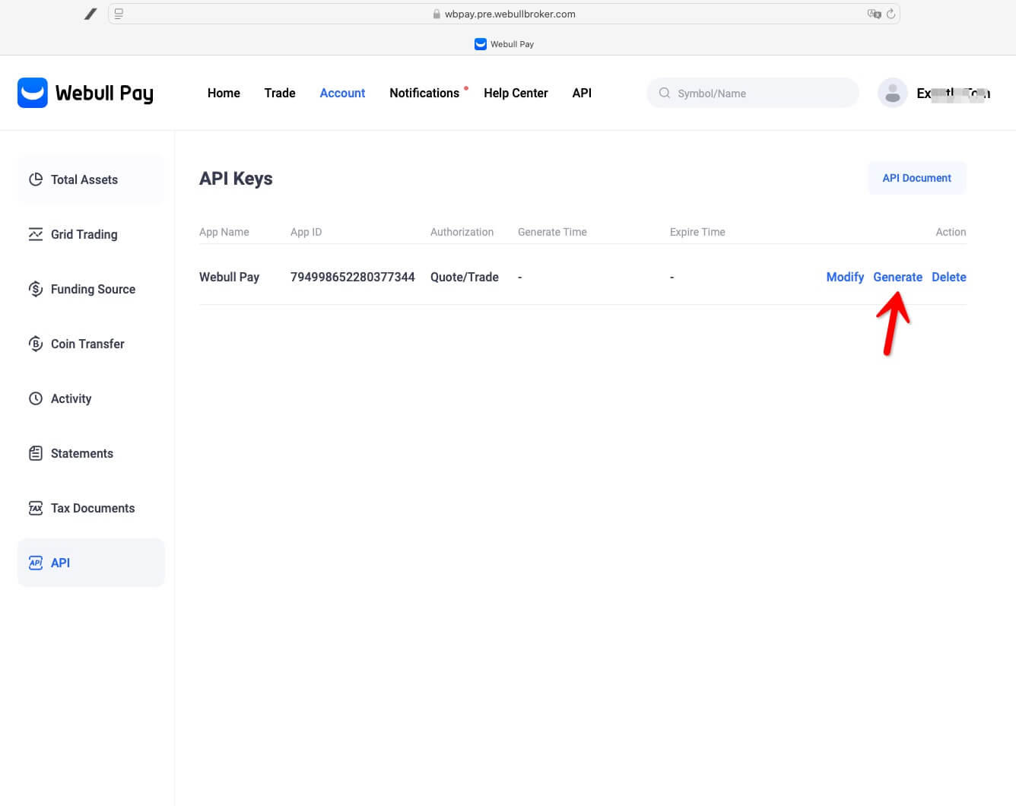
Task: Click the Statements document icon
Action: pyautogui.click(x=36, y=453)
